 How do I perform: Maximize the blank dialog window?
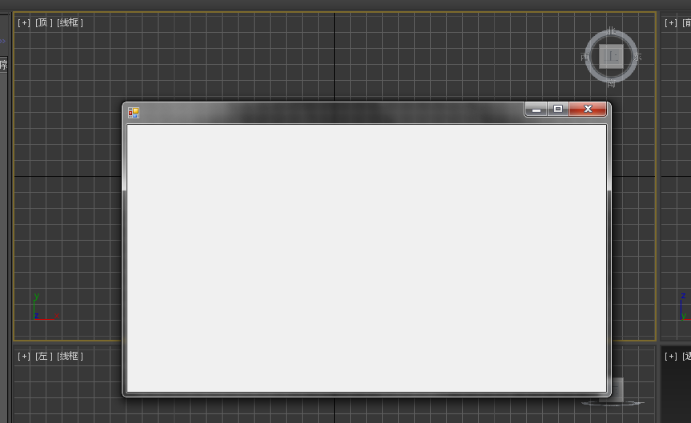click(x=558, y=109)
